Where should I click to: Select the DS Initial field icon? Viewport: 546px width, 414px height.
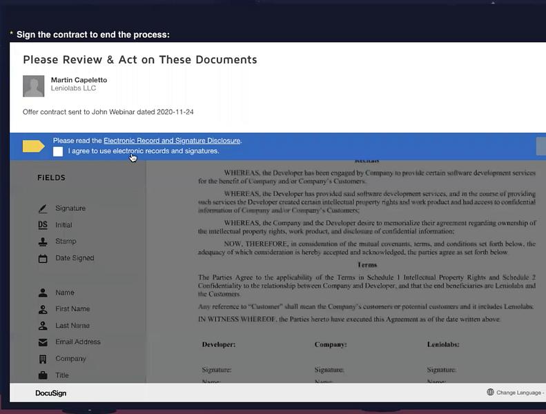(x=43, y=225)
